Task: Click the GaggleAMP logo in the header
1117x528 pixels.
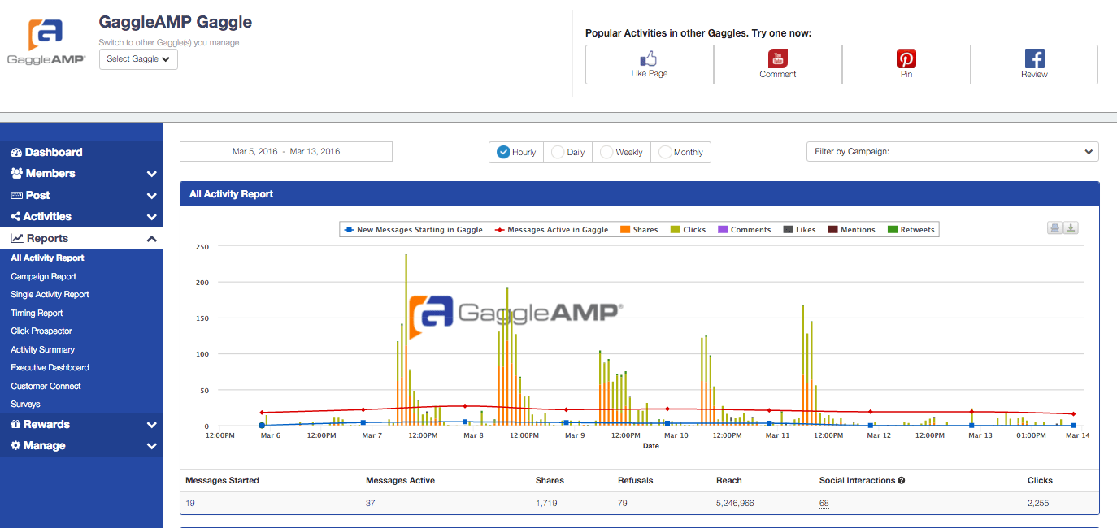Action: (46, 42)
